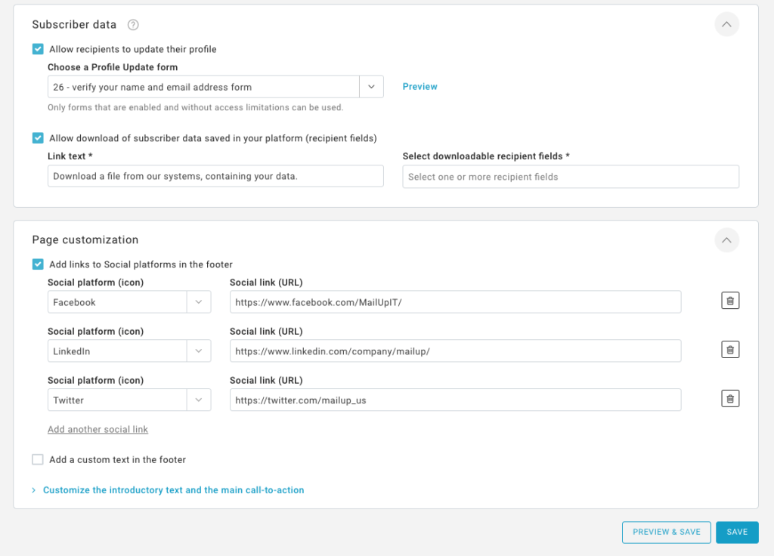The image size is (774, 556).
Task: Click the Preview link beside the form
Action: tap(420, 87)
